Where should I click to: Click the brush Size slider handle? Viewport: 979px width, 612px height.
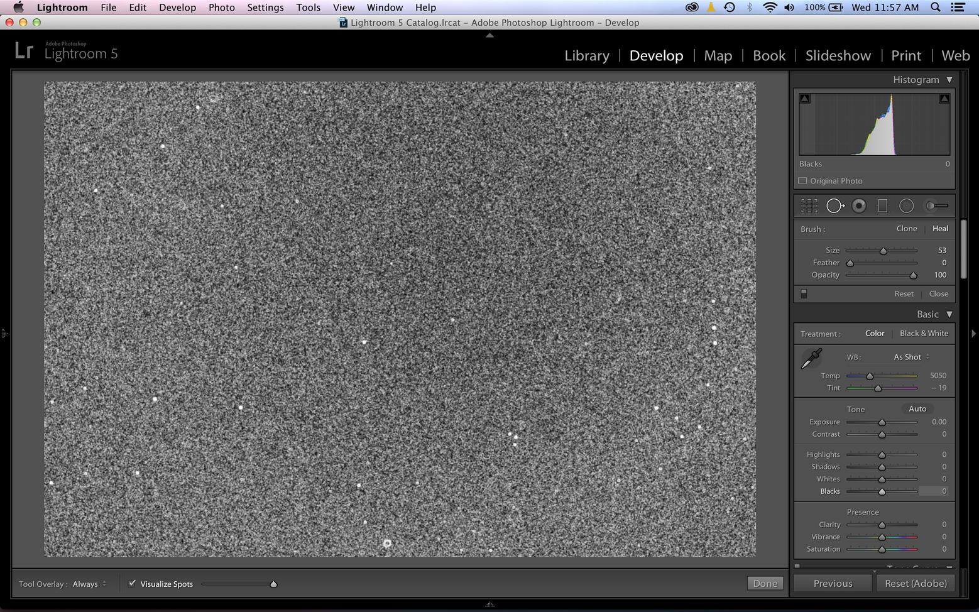tap(883, 251)
